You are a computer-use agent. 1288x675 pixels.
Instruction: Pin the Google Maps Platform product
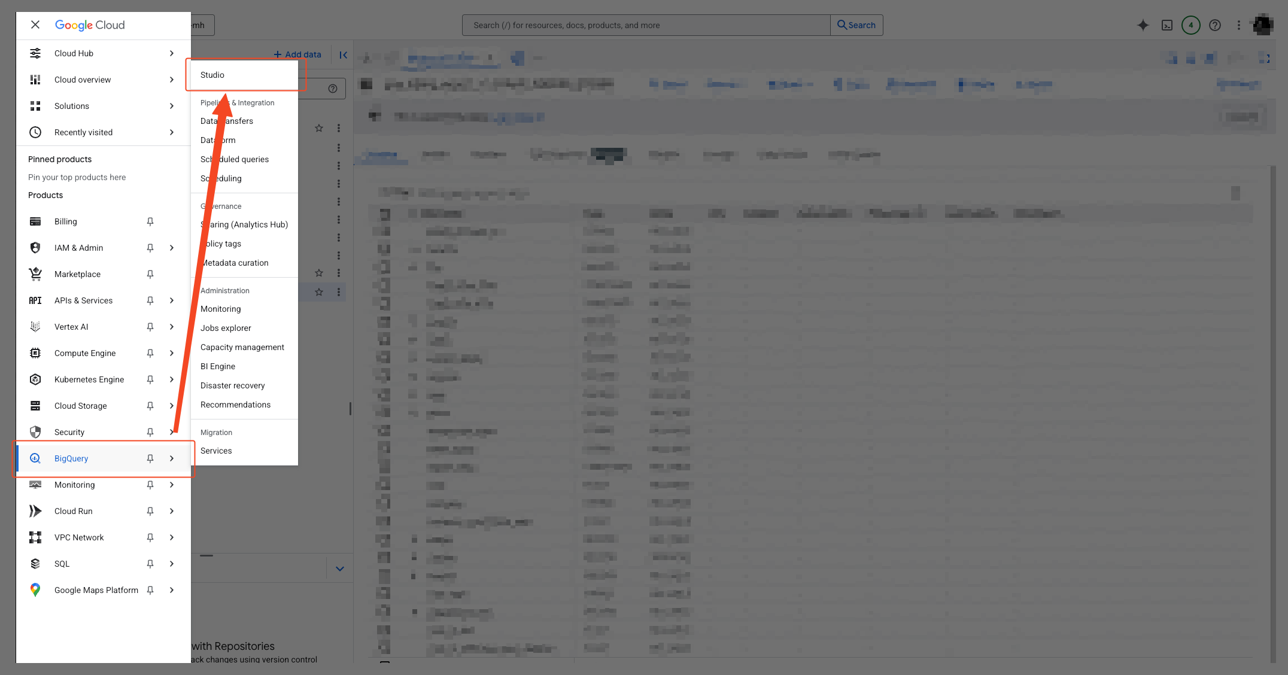150,590
